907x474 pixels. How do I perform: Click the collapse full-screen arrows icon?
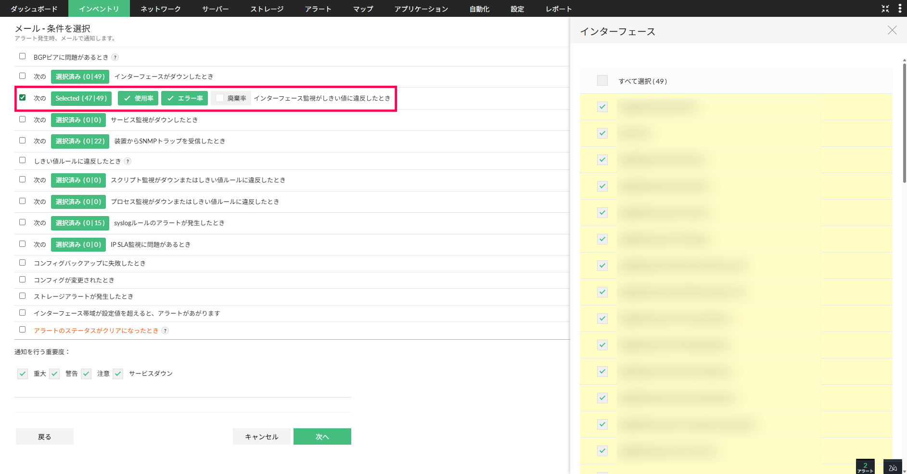885,9
